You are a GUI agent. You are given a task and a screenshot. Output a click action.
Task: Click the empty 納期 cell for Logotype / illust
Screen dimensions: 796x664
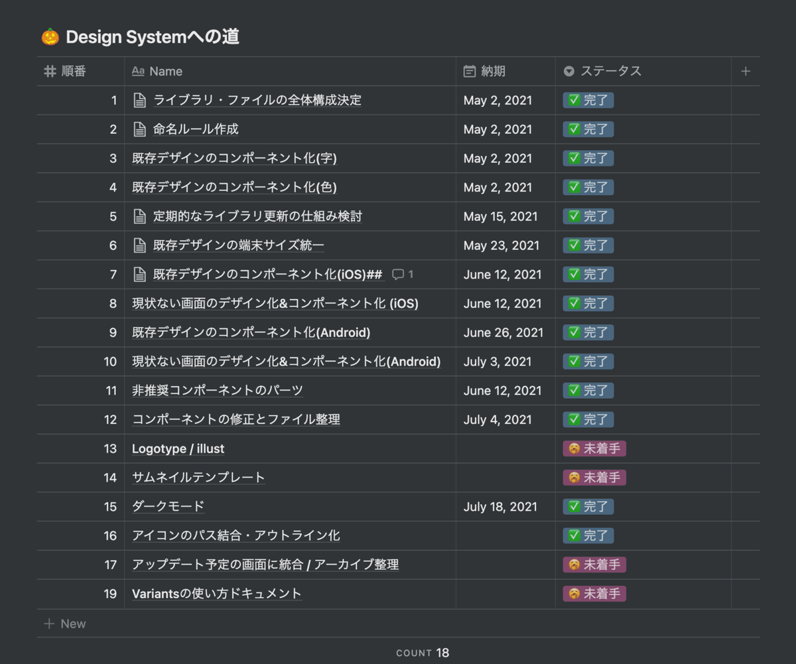(x=505, y=449)
